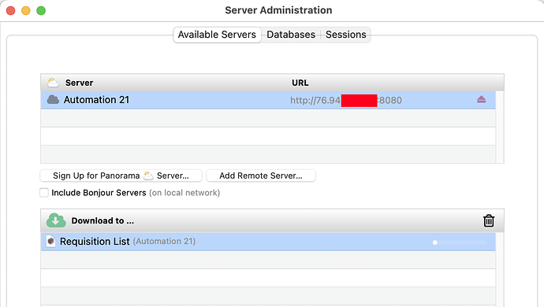Enable Include Bonjour Servers checkbox
The image size is (544, 307).
tap(44, 193)
